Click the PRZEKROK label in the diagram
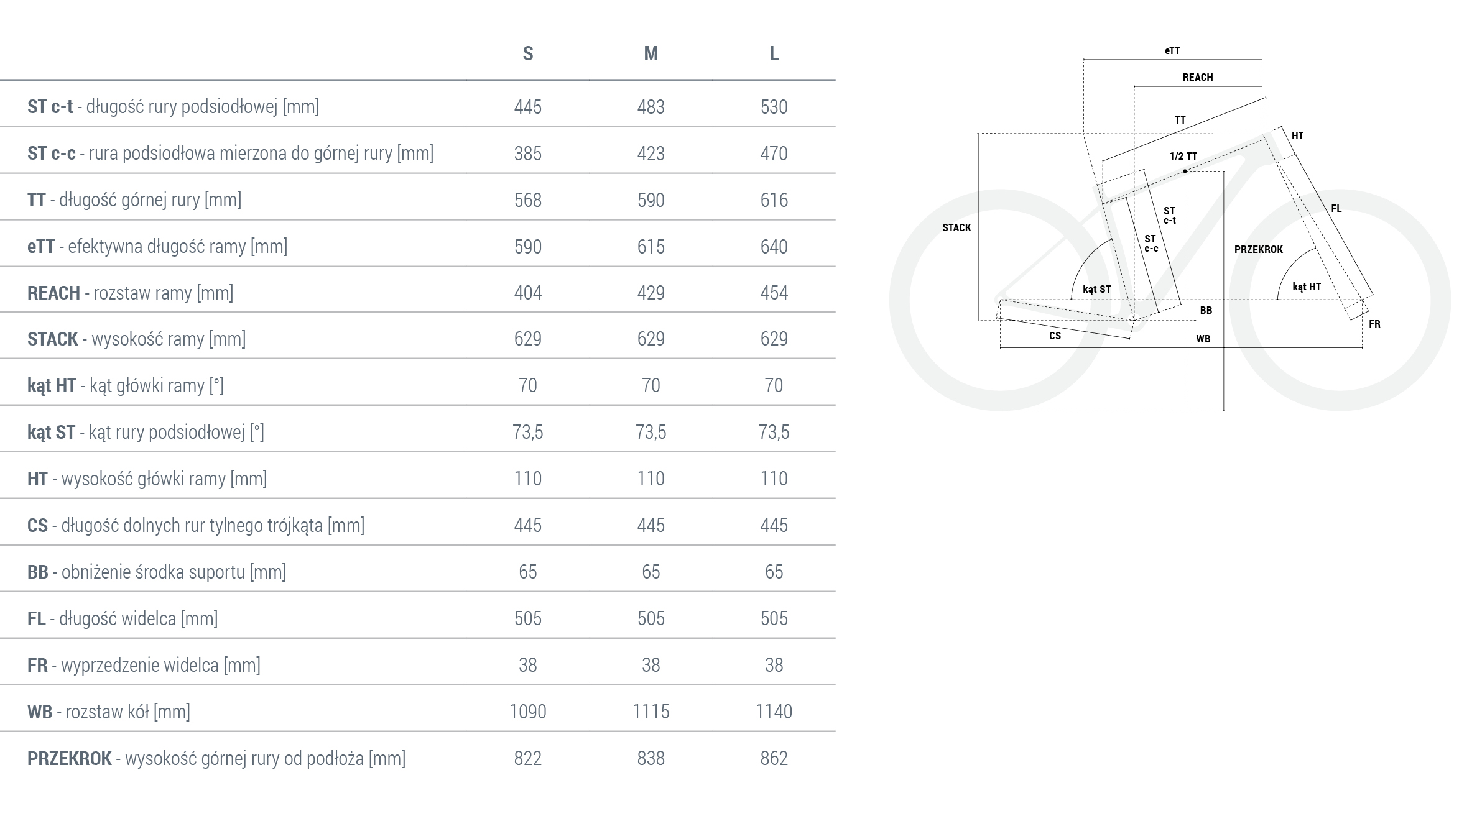This screenshot has width=1477, height=816. pyautogui.click(x=1258, y=249)
